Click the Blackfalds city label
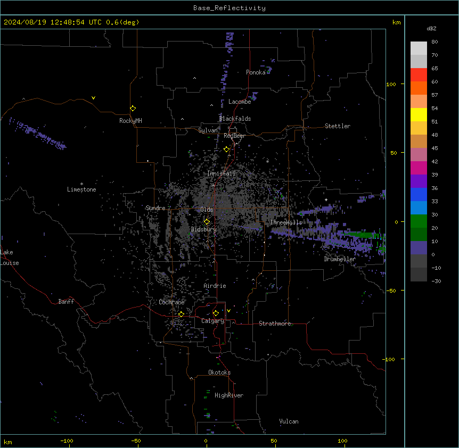Screen dimensions: 459x448 235,119
